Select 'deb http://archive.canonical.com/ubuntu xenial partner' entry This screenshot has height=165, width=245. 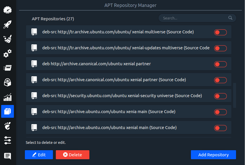(x=129, y=64)
